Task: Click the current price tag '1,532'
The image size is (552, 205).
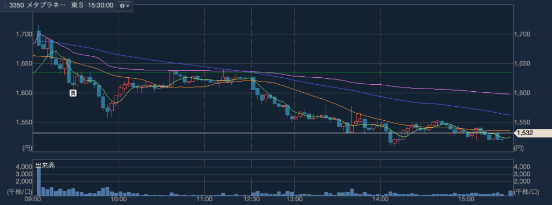Action: tap(533, 133)
